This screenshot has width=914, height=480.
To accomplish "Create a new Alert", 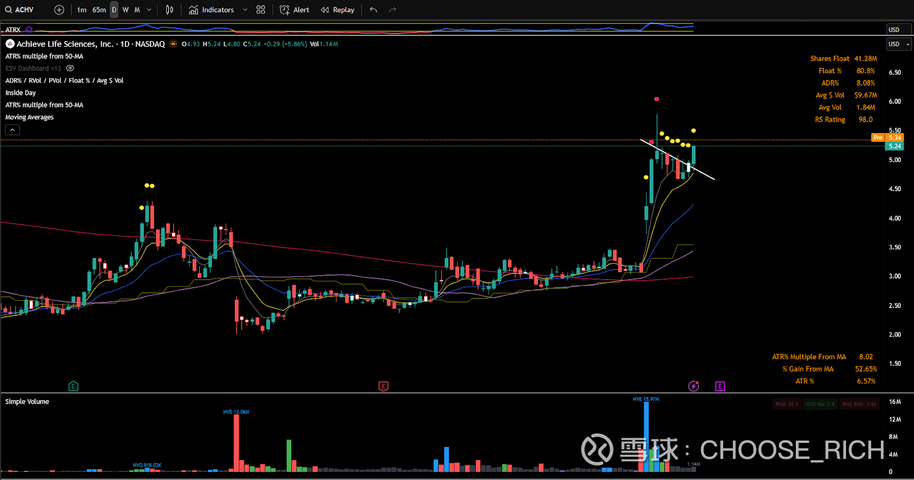I will click(x=294, y=10).
